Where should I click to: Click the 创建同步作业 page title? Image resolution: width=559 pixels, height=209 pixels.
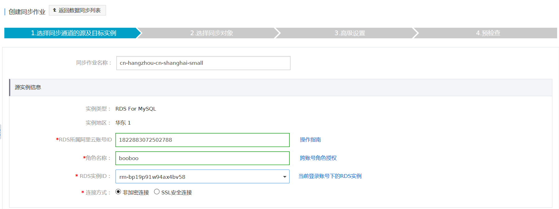click(x=27, y=12)
